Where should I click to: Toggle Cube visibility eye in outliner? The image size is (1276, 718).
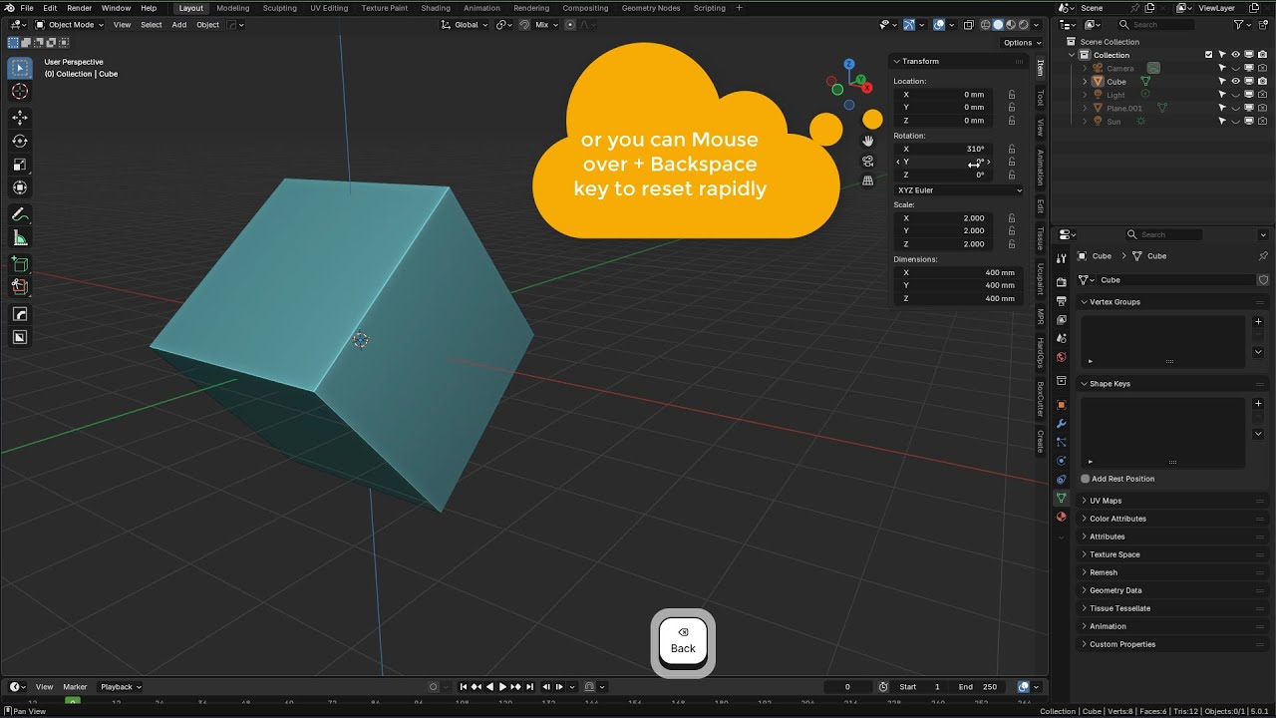(x=1235, y=82)
